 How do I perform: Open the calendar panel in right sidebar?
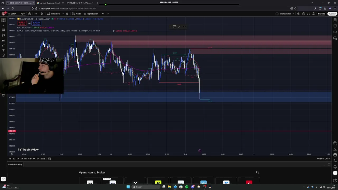[x=335, y=155]
